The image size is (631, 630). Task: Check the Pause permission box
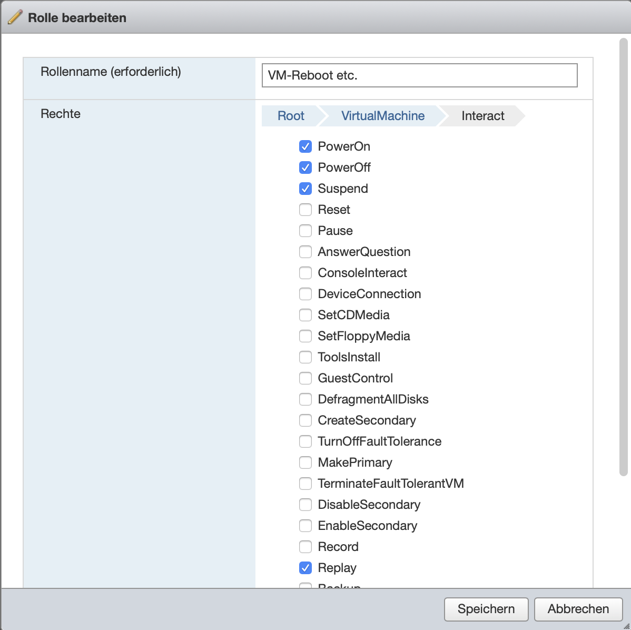tap(305, 231)
